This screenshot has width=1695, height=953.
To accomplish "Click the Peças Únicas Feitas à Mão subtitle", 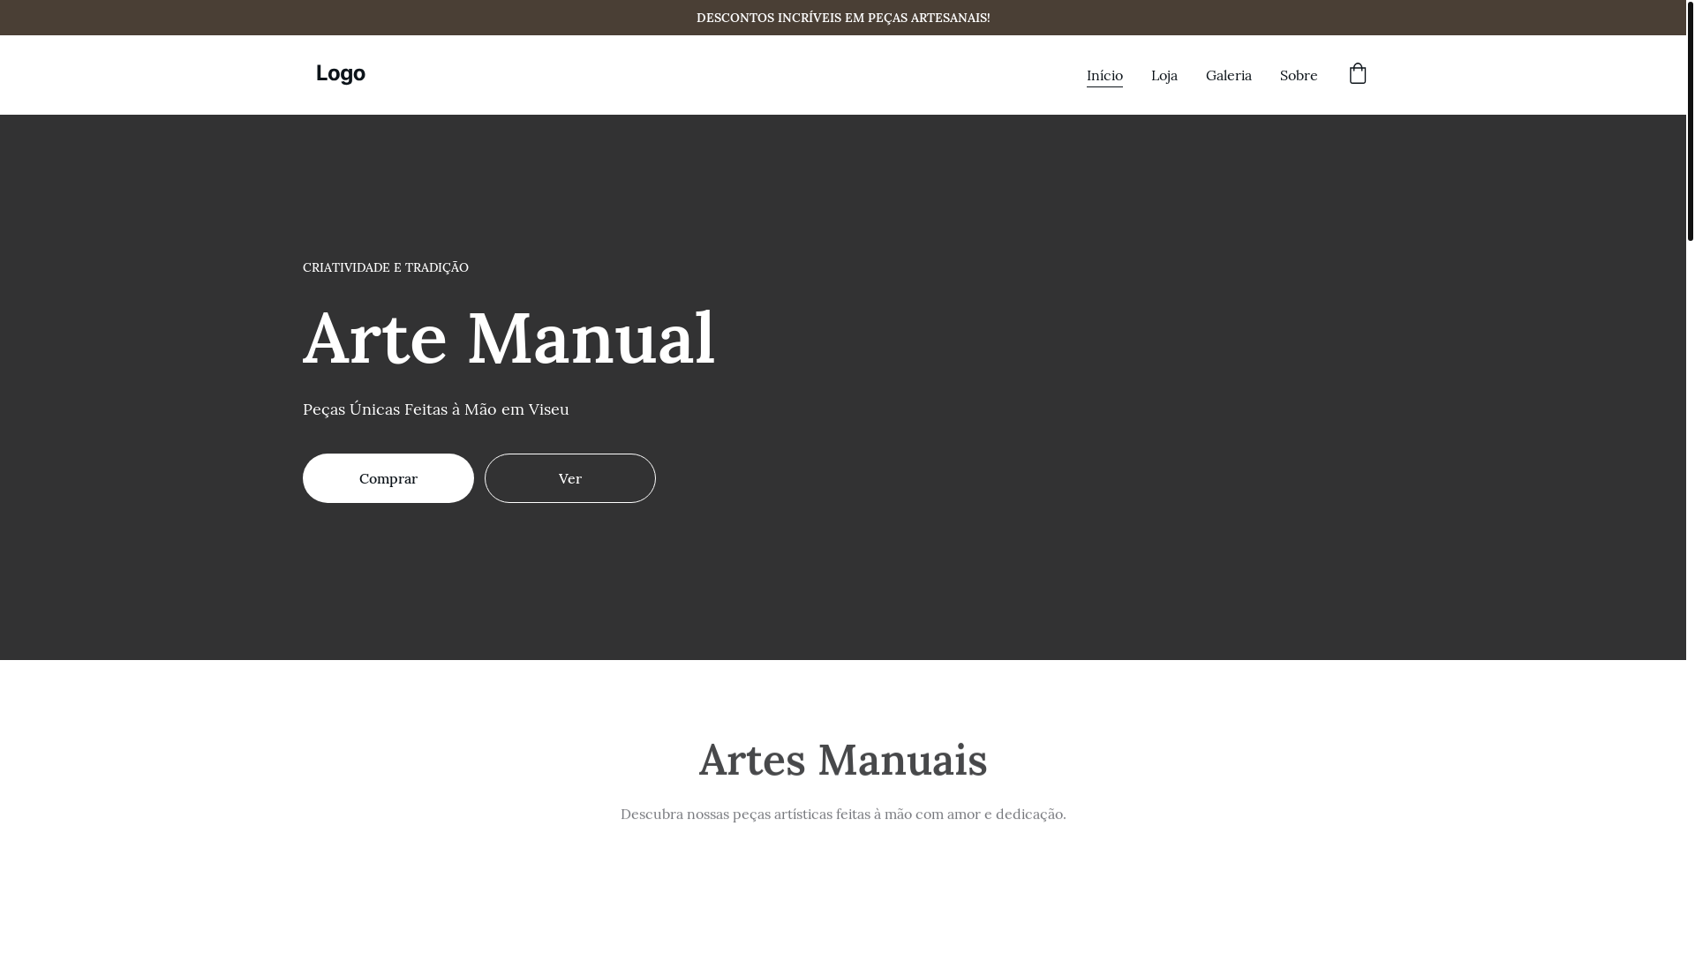I will click(436, 409).
